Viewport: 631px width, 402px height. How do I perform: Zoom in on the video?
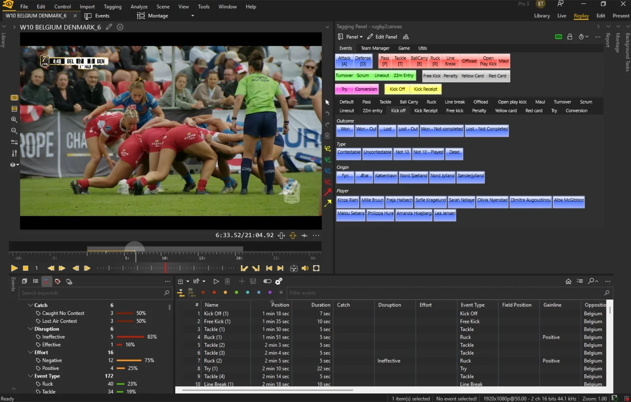(x=14, y=120)
